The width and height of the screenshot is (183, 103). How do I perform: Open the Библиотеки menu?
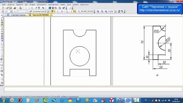coord(85,5)
